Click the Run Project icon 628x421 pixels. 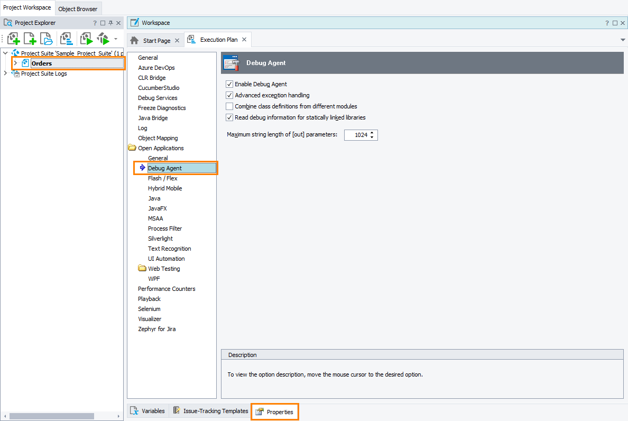[x=86, y=38]
